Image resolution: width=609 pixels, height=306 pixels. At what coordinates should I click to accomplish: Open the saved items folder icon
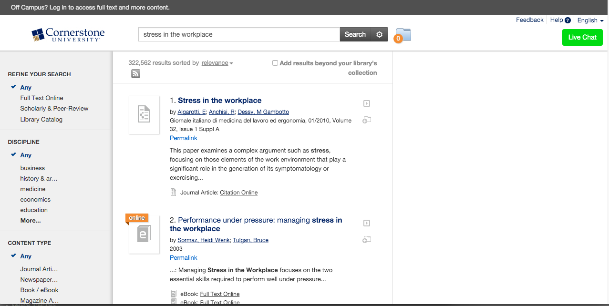[x=403, y=34]
